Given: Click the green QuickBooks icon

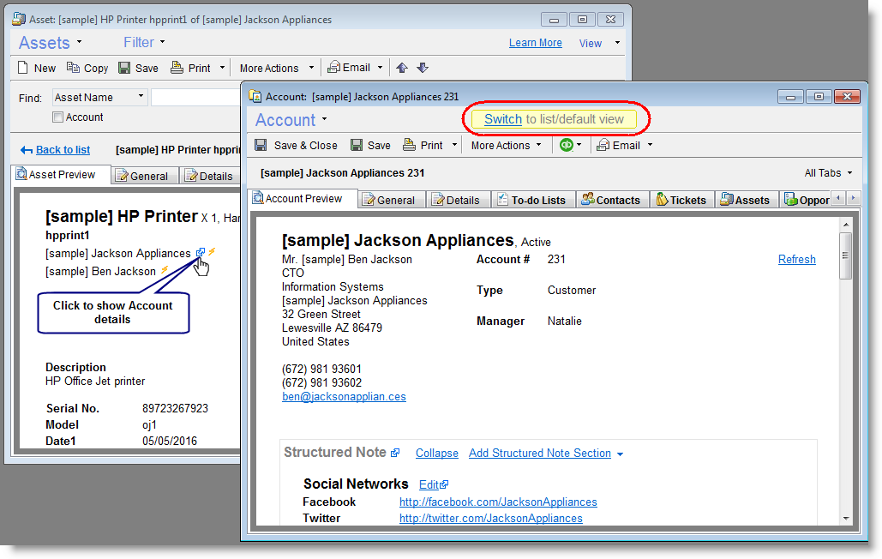Looking at the screenshot, I should pyautogui.click(x=566, y=145).
